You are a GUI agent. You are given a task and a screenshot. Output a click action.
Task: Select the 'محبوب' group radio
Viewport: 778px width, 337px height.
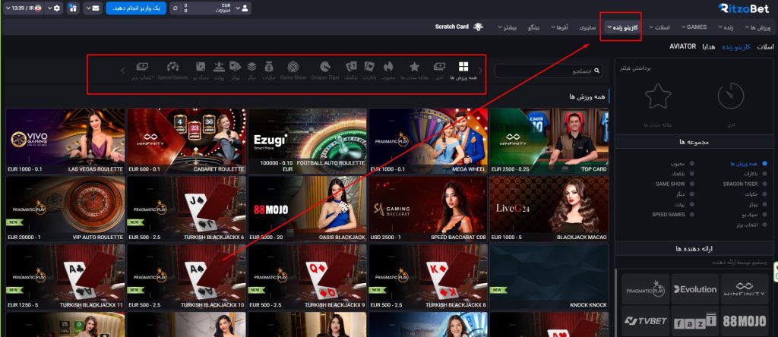(692, 163)
